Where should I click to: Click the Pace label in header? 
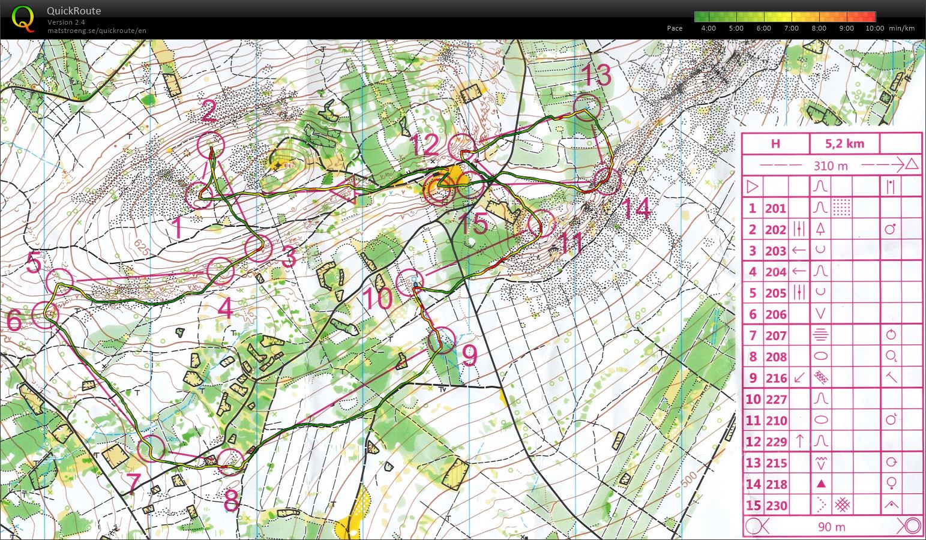coord(675,28)
